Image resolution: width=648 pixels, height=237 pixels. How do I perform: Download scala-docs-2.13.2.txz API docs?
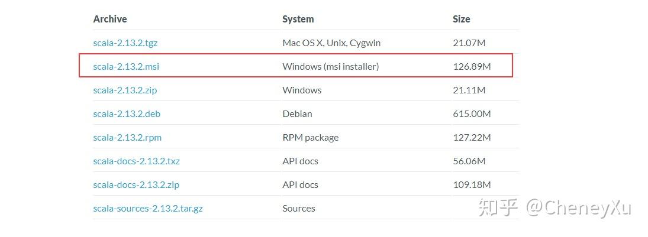pyautogui.click(x=136, y=161)
